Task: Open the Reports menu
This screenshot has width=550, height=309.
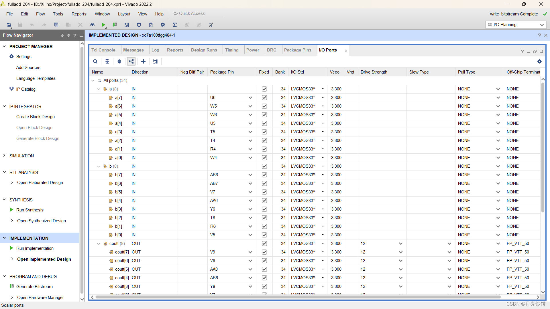Action: click(x=79, y=14)
